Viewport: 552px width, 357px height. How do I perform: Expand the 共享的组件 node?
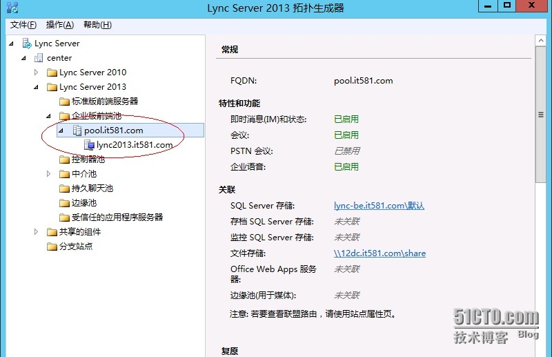pyautogui.click(x=36, y=231)
